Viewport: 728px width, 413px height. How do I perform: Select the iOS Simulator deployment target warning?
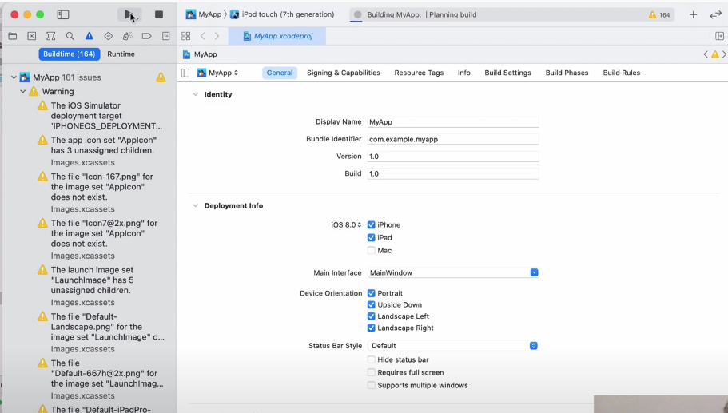[101, 116]
